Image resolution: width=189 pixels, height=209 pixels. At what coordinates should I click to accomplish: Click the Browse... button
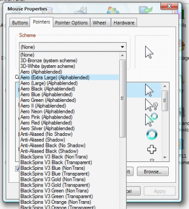(153, 172)
